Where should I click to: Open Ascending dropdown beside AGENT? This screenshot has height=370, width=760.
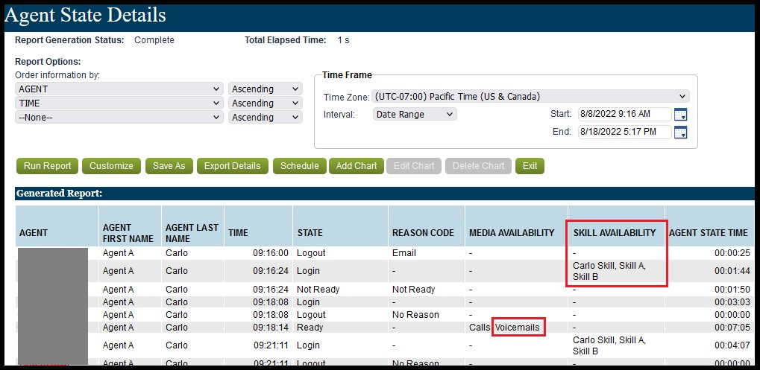tap(265, 89)
